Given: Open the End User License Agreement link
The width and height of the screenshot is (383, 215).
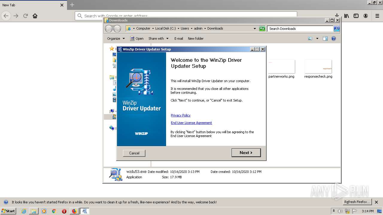Looking at the screenshot, I should point(191,123).
